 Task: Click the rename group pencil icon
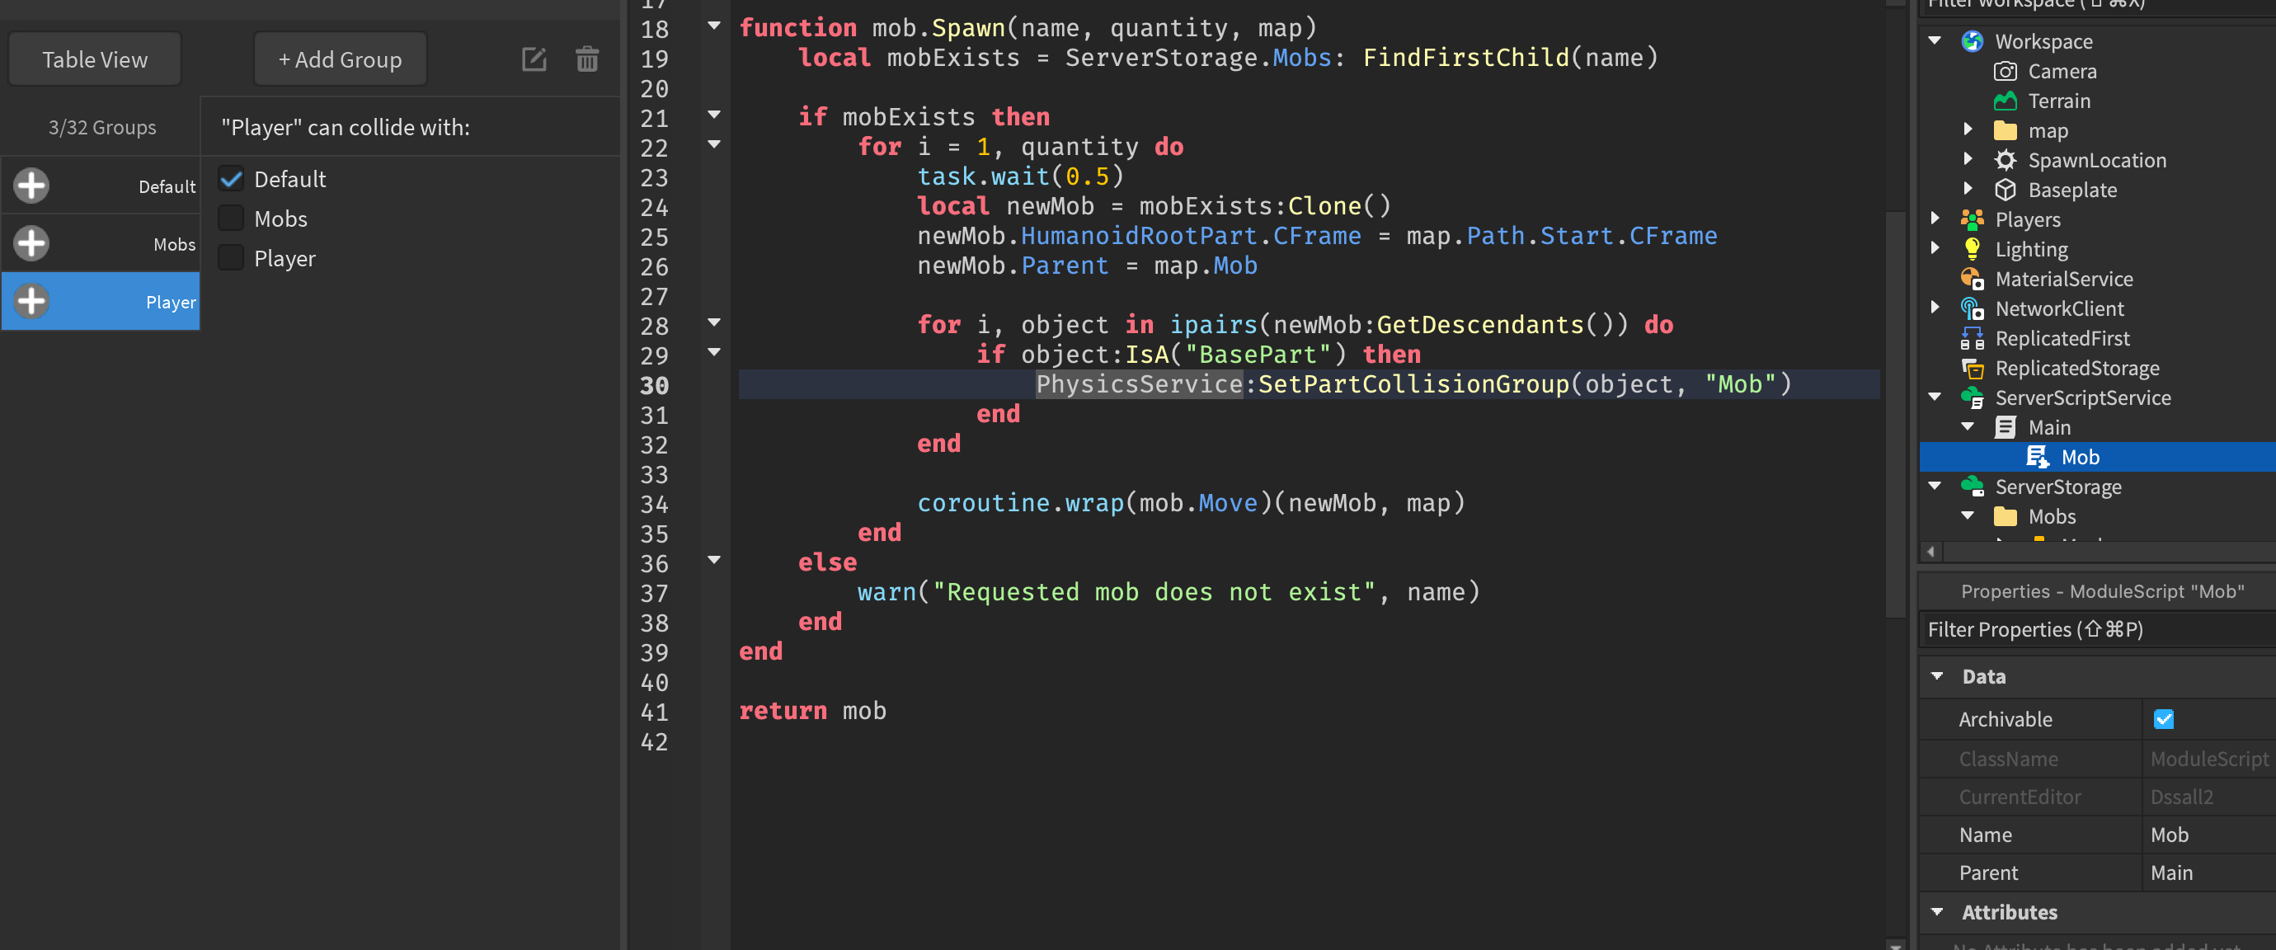coord(534,59)
